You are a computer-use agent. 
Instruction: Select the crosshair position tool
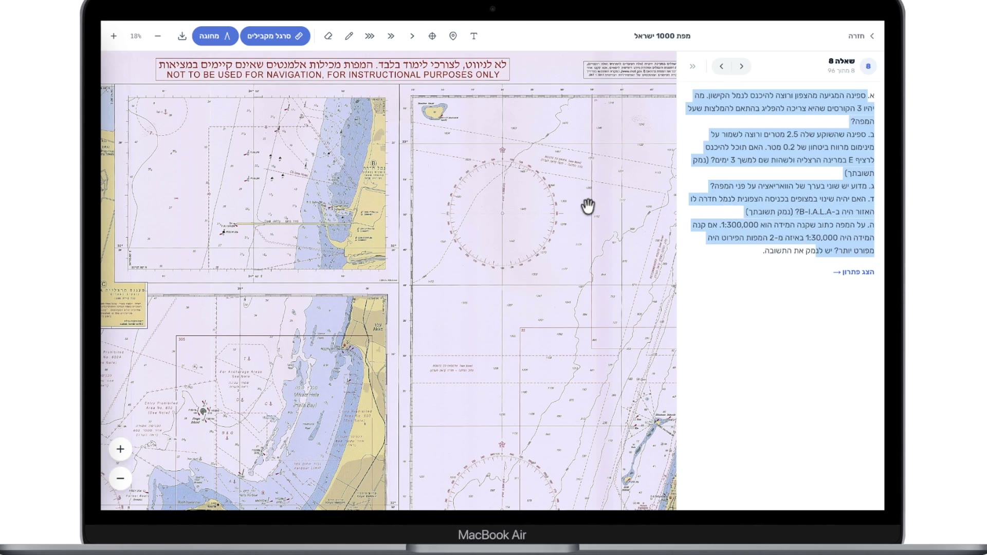(x=432, y=36)
